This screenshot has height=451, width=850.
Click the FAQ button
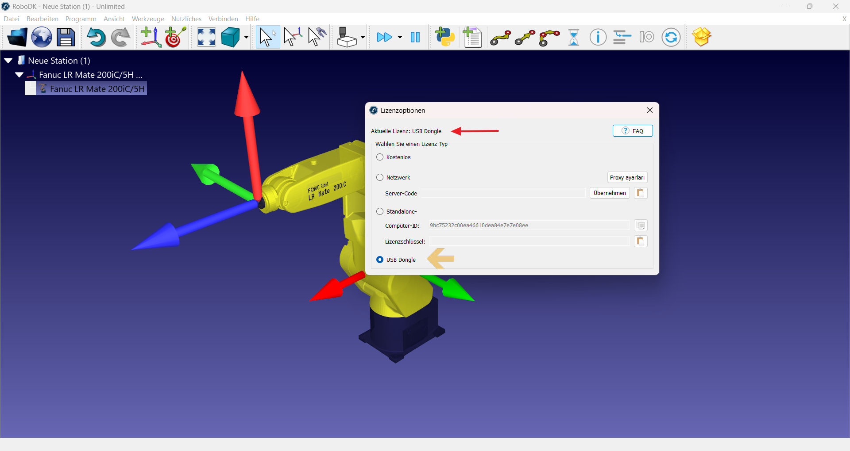tap(633, 131)
